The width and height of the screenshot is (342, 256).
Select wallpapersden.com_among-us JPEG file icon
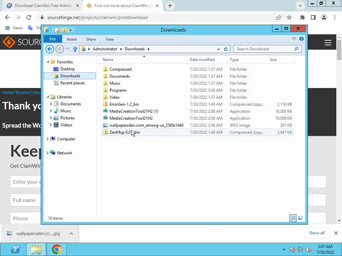point(105,125)
